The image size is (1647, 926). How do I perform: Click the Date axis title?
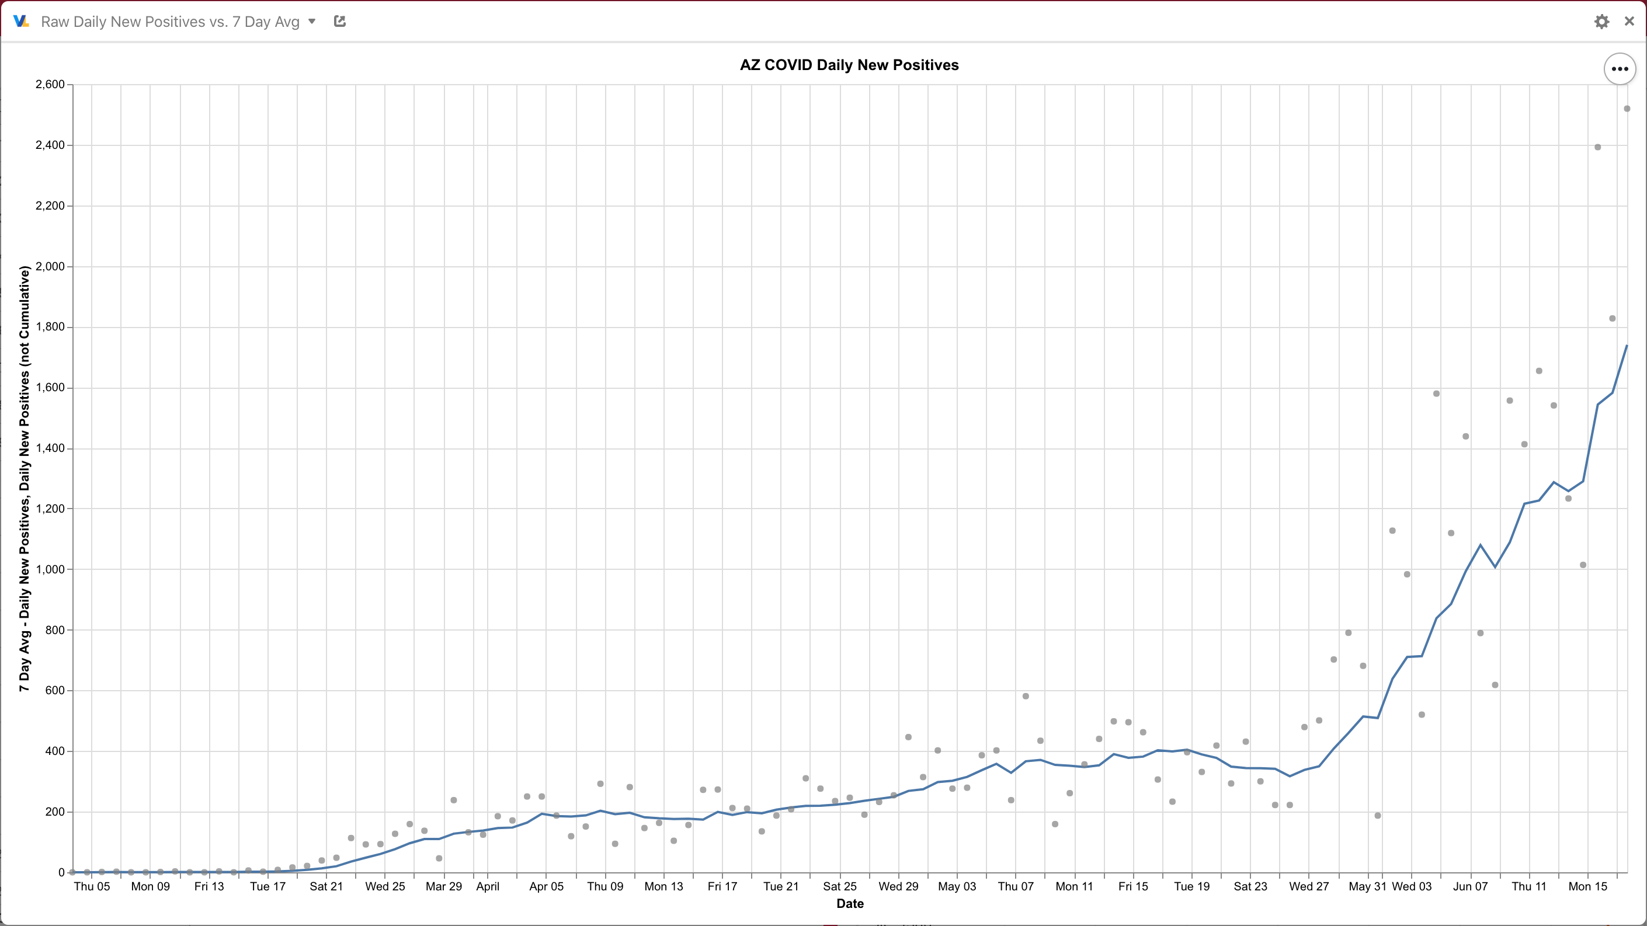850,904
